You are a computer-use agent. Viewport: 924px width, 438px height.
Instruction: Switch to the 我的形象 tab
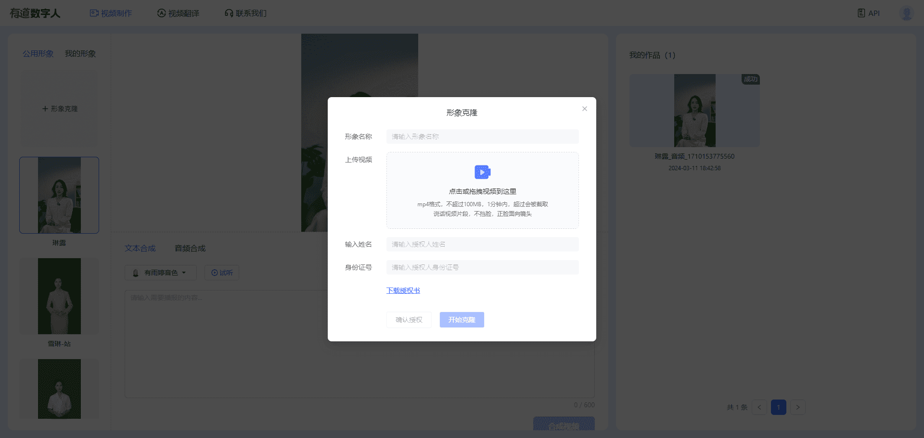point(80,53)
